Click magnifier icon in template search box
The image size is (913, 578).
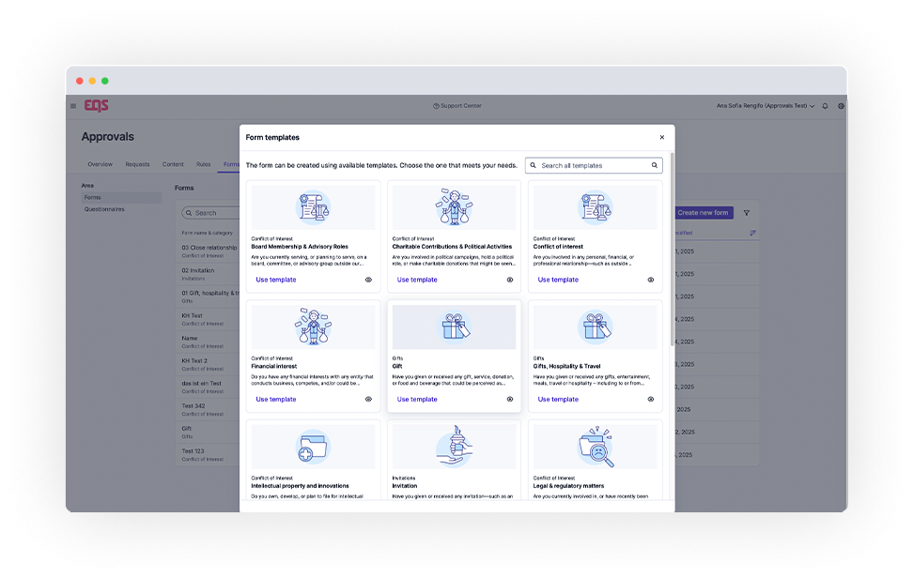[655, 165]
